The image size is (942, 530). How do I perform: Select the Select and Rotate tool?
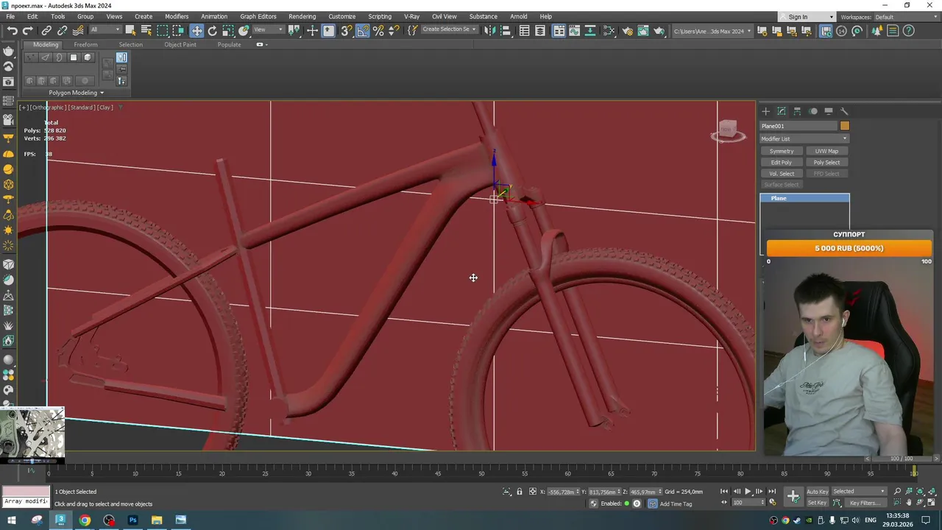213,30
